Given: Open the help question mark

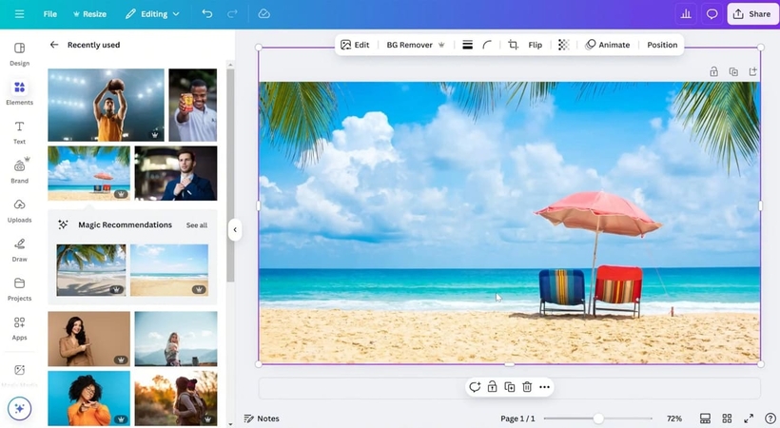Looking at the screenshot, I should click(x=770, y=418).
